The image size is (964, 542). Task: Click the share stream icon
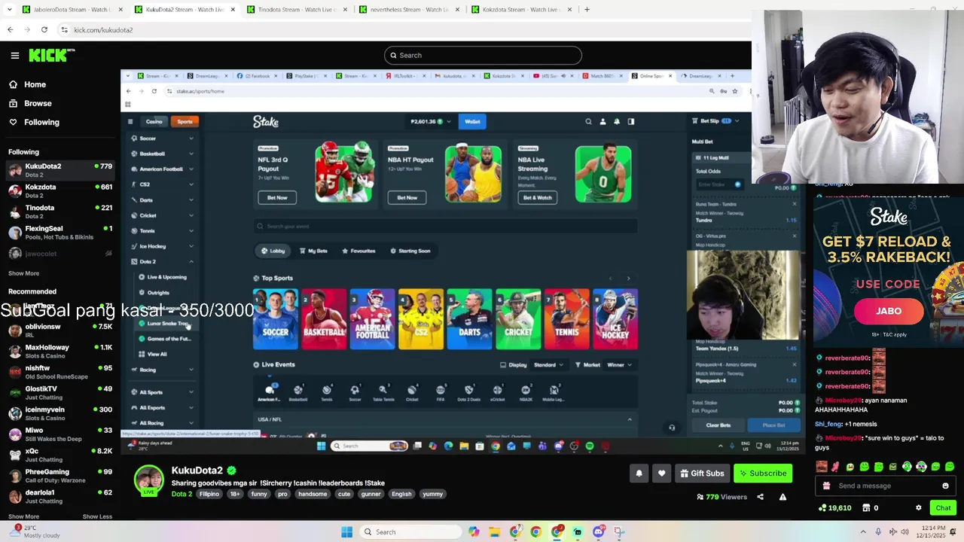click(760, 497)
